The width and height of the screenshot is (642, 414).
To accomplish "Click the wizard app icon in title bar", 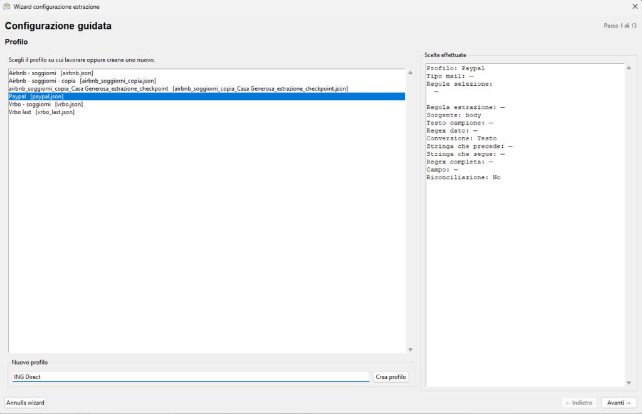I will [6, 6].
